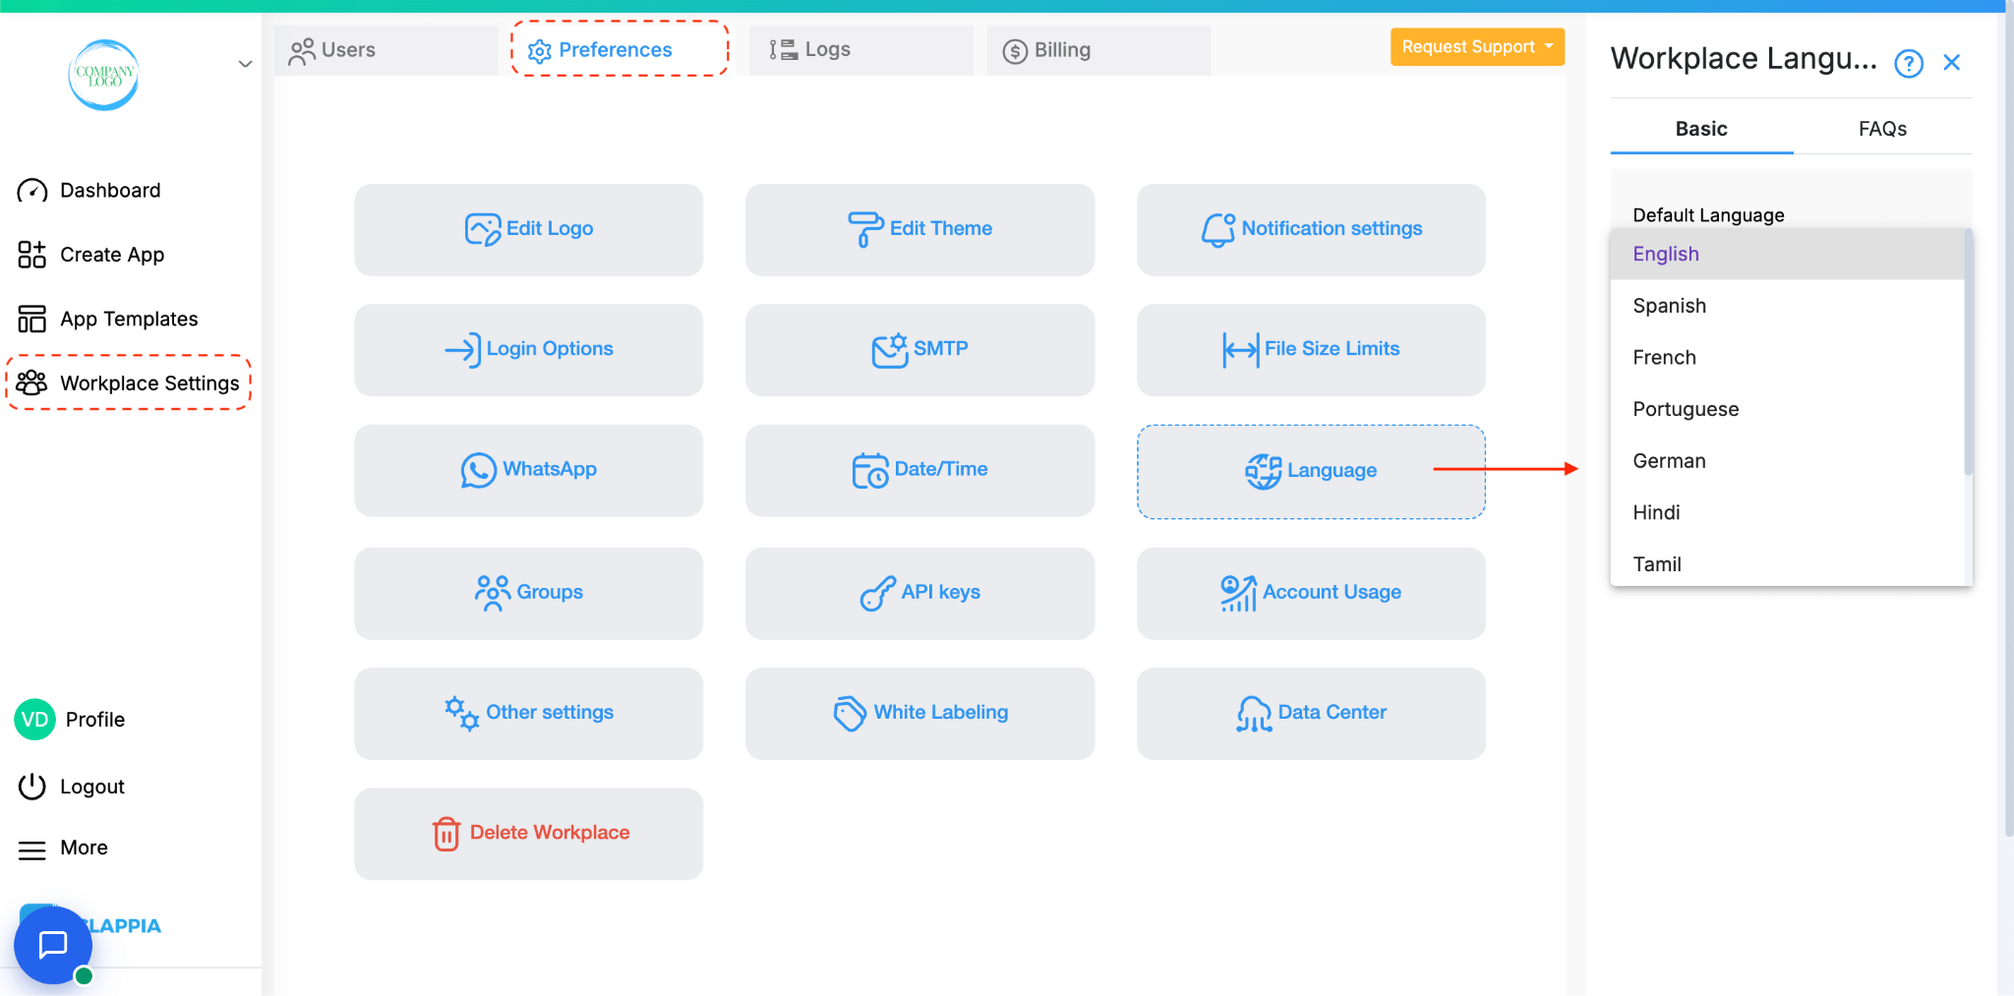2014x996 pixels.
Task: Switch to the Preferences tab
Action: (x=620, y=49)
